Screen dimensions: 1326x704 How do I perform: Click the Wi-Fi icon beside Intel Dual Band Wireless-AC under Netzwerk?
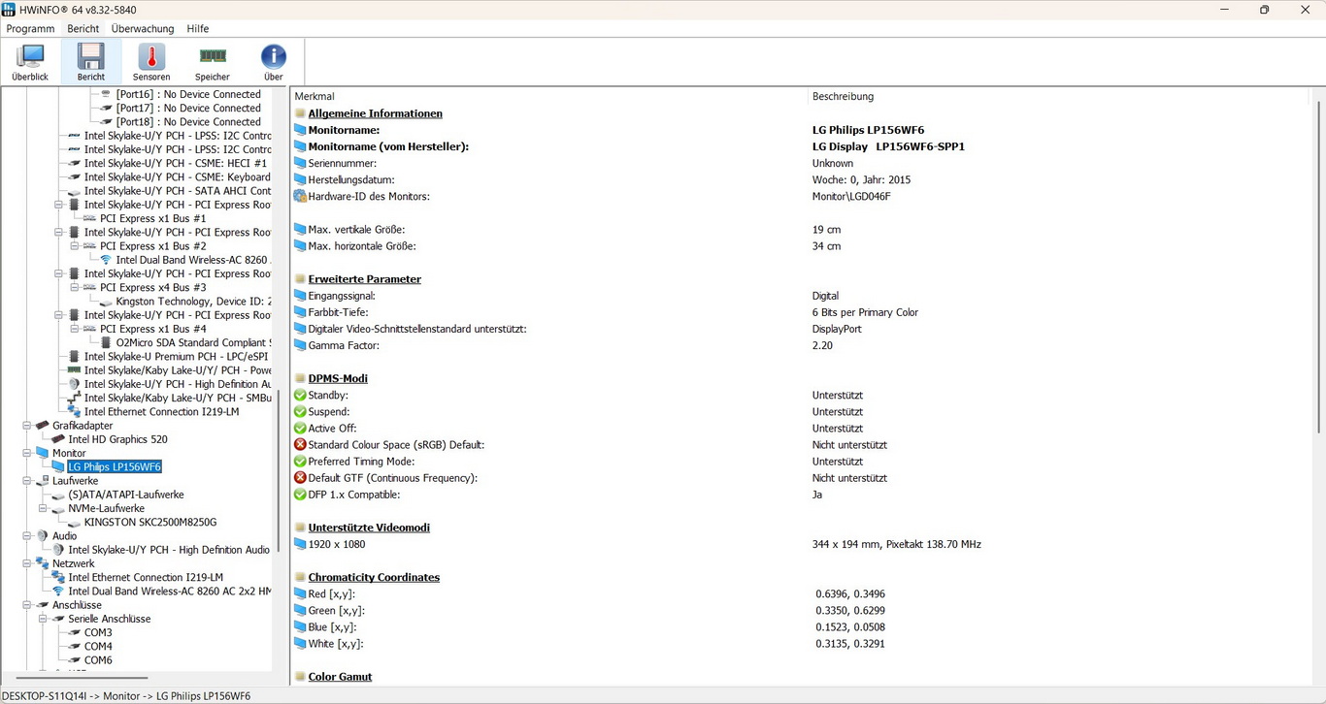point(58,592)
